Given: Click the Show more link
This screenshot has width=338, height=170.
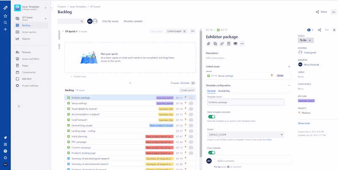Looking at the screenshot, I should pos(304,123).
